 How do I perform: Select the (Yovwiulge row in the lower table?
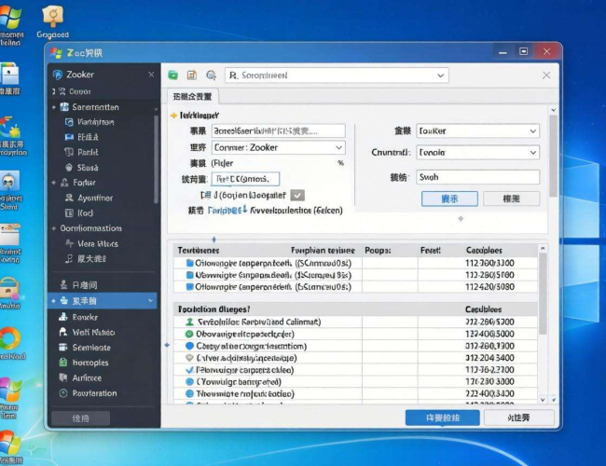355,382
